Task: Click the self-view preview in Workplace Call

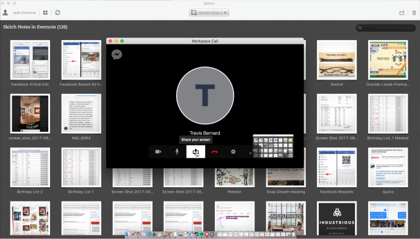Action: [273, 146]
